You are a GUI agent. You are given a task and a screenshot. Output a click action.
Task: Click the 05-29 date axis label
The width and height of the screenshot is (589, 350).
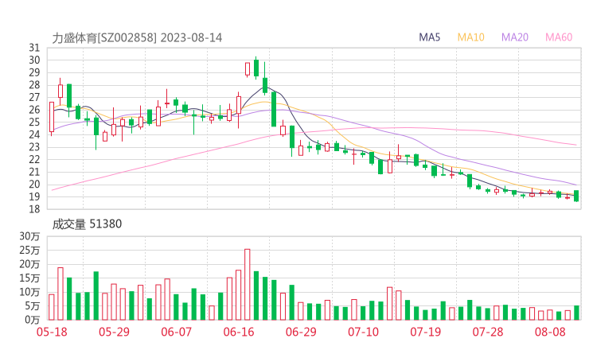click(x=114, y=332)
